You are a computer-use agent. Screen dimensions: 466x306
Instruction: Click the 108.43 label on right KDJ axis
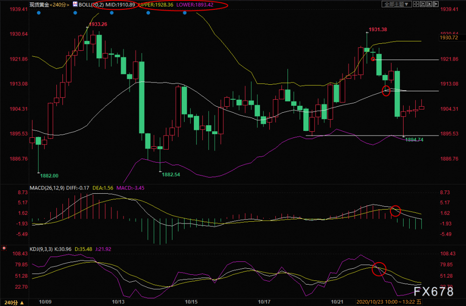448,253
